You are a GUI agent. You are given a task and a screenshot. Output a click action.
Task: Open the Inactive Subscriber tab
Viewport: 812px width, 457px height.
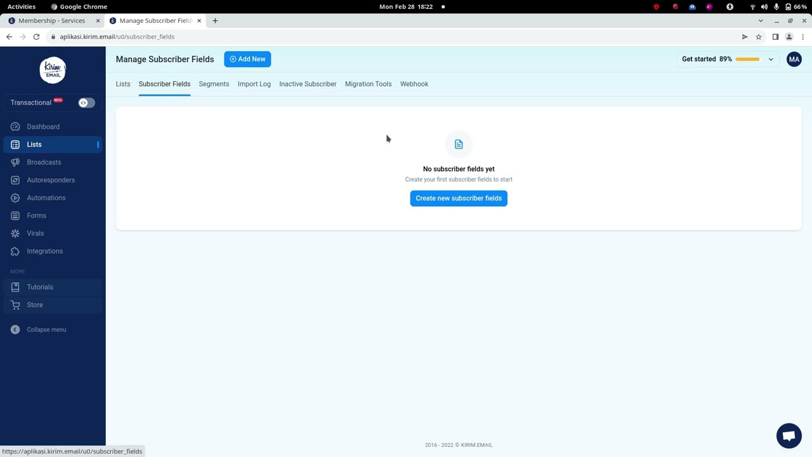point(308,84)
